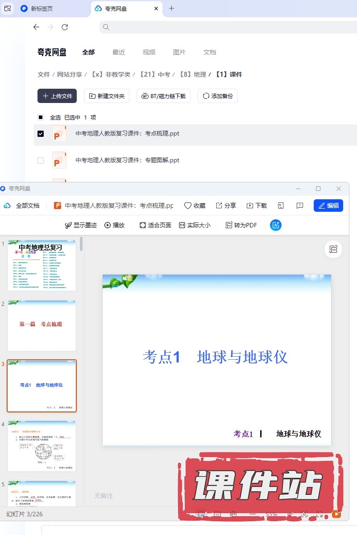Uncheck the 考点梳理.ppt file checkbox
Viewport: 357px width, 535px height.
(41, 134)
